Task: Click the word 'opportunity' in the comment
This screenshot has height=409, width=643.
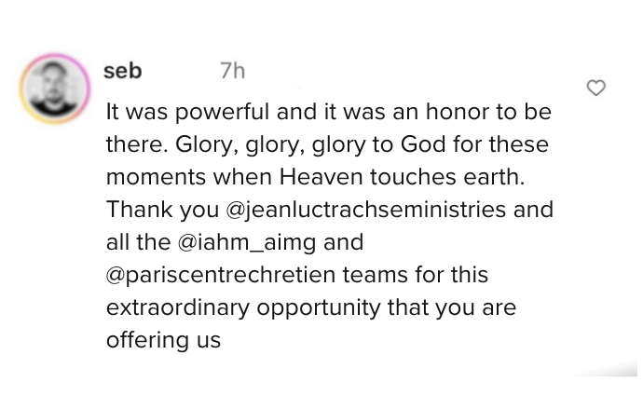Action: point(319,309)
